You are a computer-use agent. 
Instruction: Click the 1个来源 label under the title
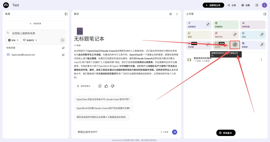pyautogui.click(x=77, y=45)
